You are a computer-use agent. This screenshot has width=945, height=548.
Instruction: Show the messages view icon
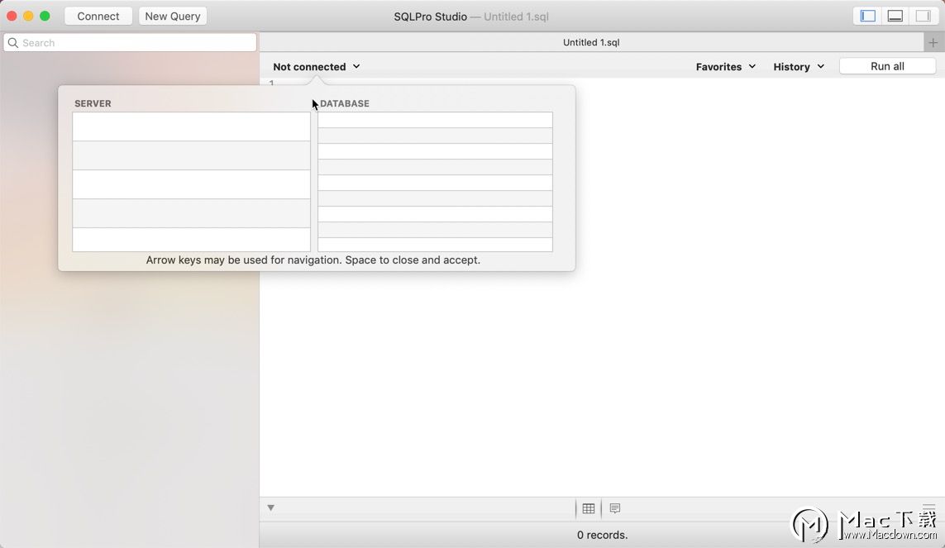[x=615, y=509]
